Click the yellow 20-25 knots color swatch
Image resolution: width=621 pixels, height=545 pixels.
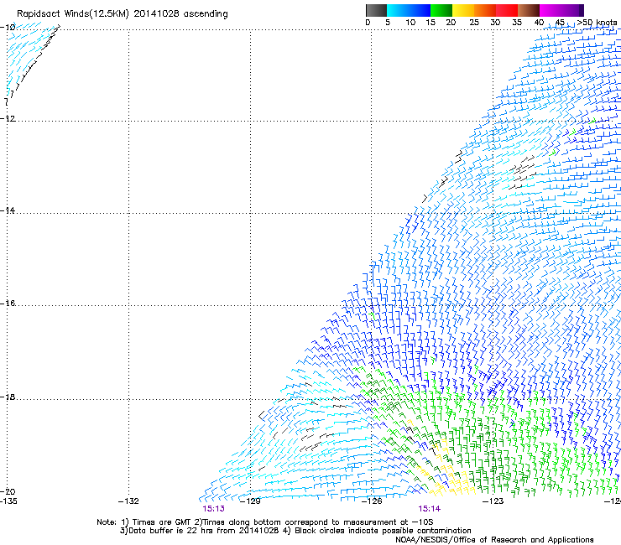pyautogui.click(x=463, y=11)
